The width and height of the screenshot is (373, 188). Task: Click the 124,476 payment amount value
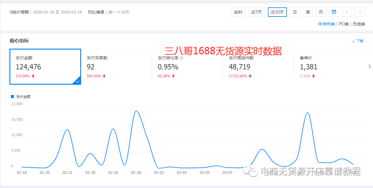click(x=28, y=67)
